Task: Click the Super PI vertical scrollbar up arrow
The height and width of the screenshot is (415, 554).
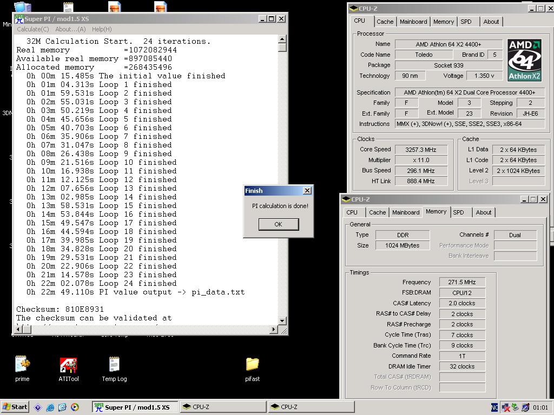Action: click(282, 38)
